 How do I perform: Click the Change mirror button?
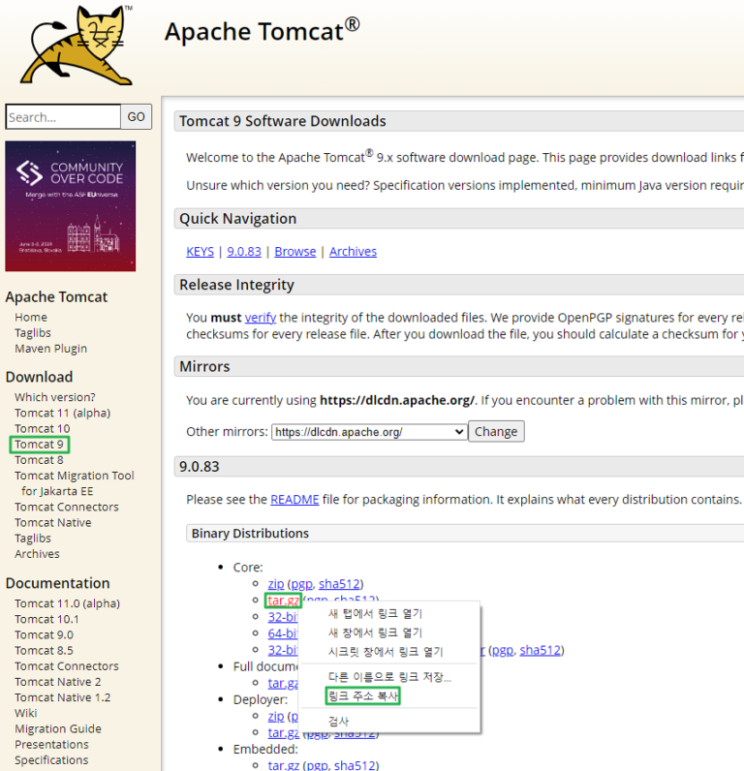[496, 431]
